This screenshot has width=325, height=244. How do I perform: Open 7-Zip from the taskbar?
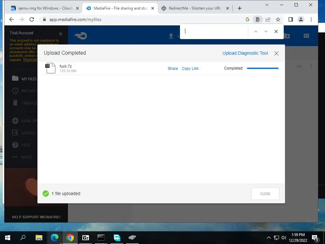click(x=86, y=238)
